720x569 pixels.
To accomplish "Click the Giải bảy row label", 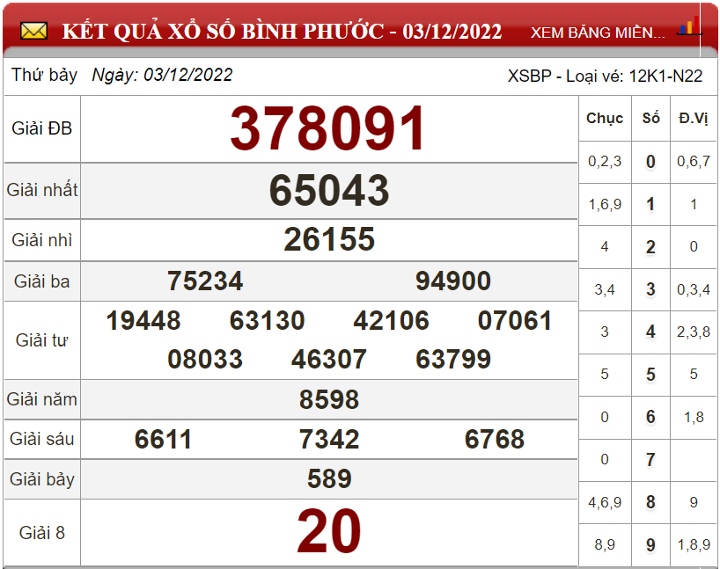I will (41, 479).
